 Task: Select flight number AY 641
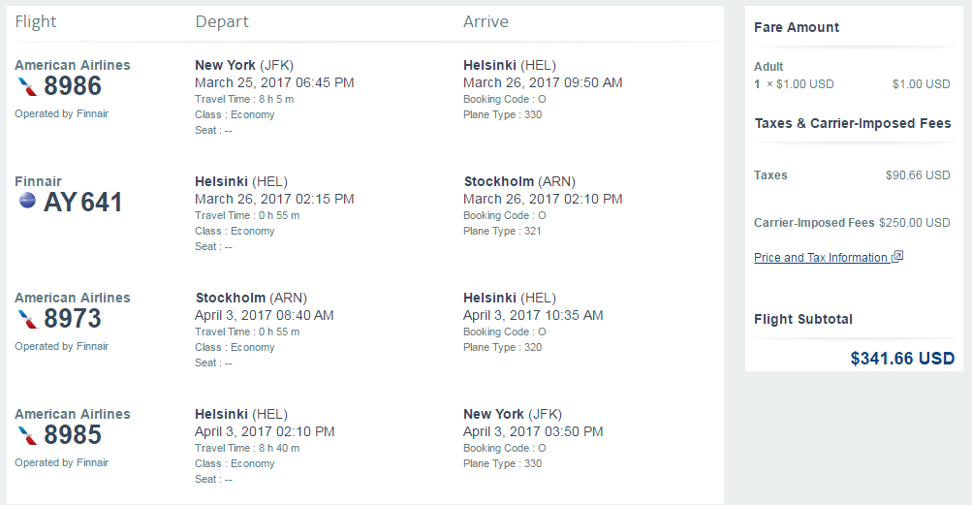pos(83,203)
